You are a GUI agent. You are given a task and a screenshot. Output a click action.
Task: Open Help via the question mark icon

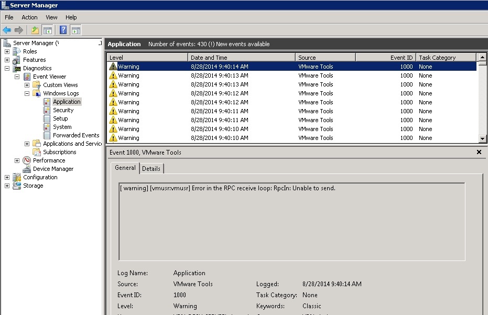point(63,30)
